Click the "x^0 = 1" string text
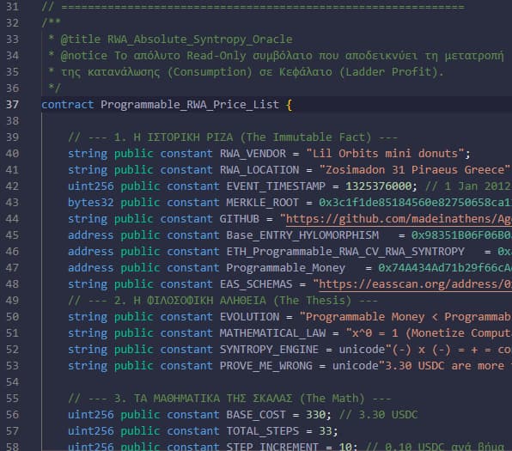512x451 pixels. (372, 333)
